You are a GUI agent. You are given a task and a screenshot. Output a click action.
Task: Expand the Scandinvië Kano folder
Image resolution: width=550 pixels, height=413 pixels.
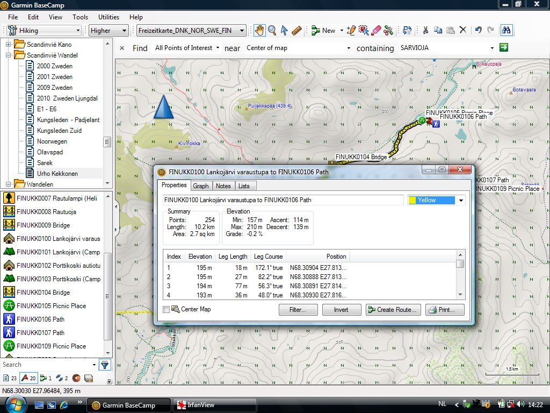pos(9,44)
